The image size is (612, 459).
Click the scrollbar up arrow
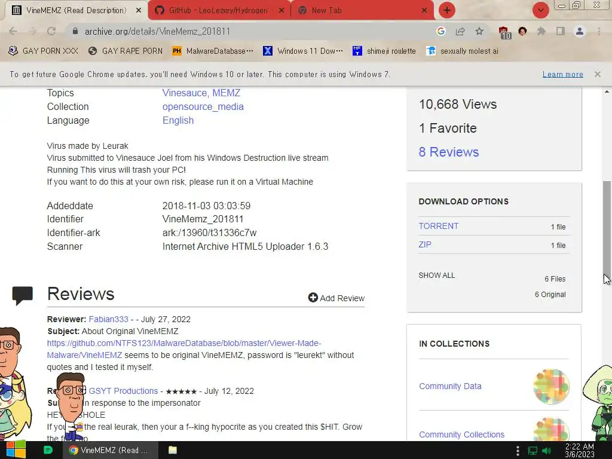pos(607,91)
